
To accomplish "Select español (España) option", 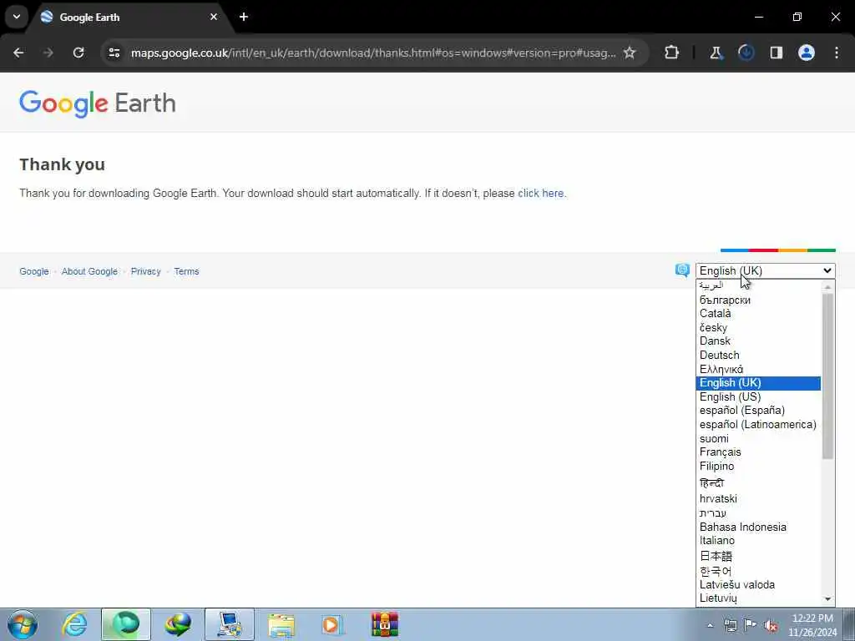I will (x=758, y=411).
